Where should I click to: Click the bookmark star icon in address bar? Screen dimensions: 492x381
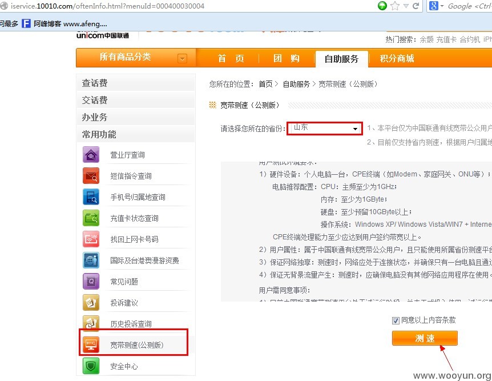point(395,6)
